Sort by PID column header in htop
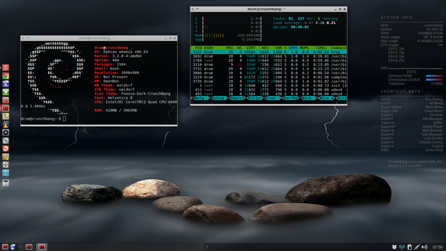 pyautogui.click(x=198, y=47)
